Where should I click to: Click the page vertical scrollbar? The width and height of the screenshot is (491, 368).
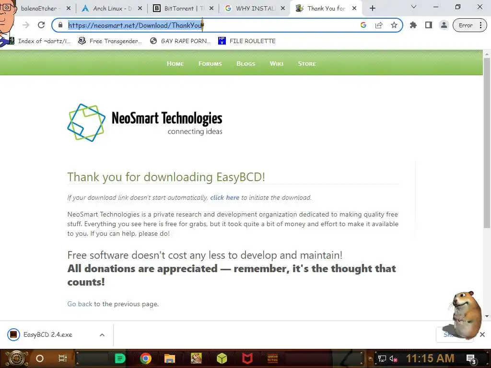tap(487, 142)
